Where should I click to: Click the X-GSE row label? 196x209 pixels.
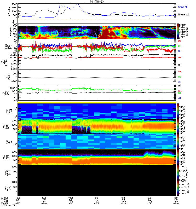click(x=5, y=198)
